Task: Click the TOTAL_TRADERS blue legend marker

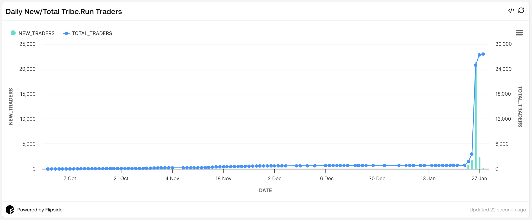Action: click(x=66, y=33)
